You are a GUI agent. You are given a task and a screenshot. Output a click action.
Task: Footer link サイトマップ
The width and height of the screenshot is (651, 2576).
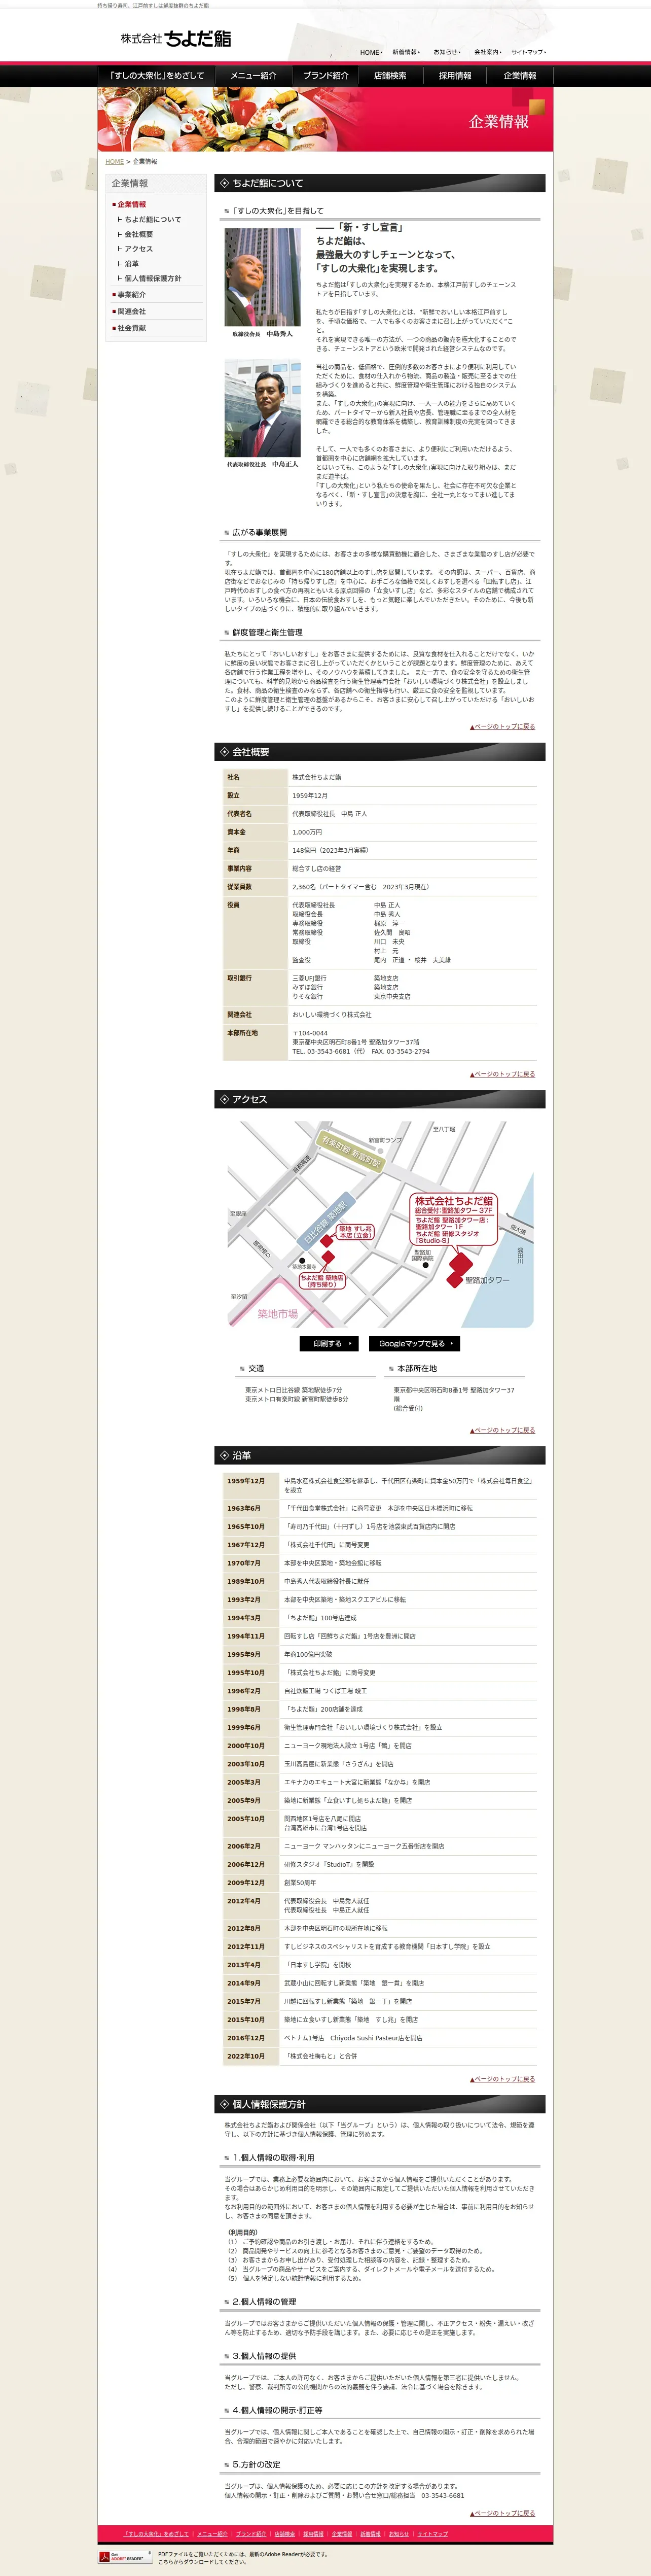click(433, 2534)
